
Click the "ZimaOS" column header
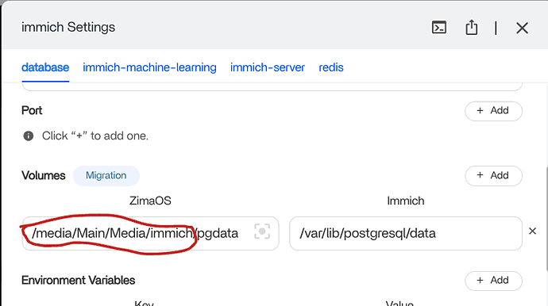click(x=150, y=201)
